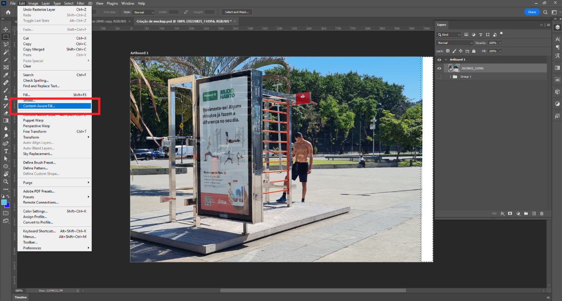Select the Clone Stamp tool
Image resolution: width=562 pixels, height=301 pixels.
tap(6, 98)
